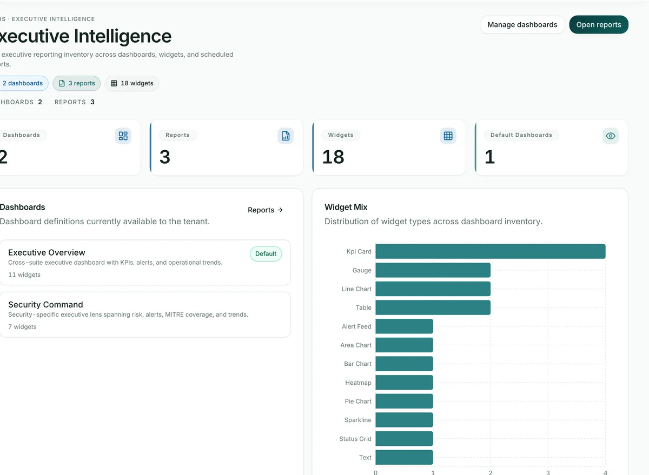This screenshot has height=475, width=649.
Task: Click the Text bar in Widget Mix
Action: 405,458
